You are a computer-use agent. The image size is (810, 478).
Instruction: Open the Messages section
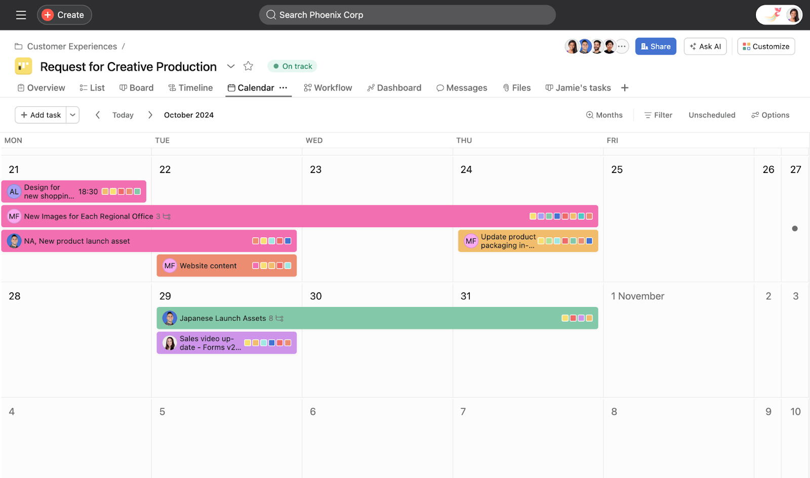[x=461, y=88]
